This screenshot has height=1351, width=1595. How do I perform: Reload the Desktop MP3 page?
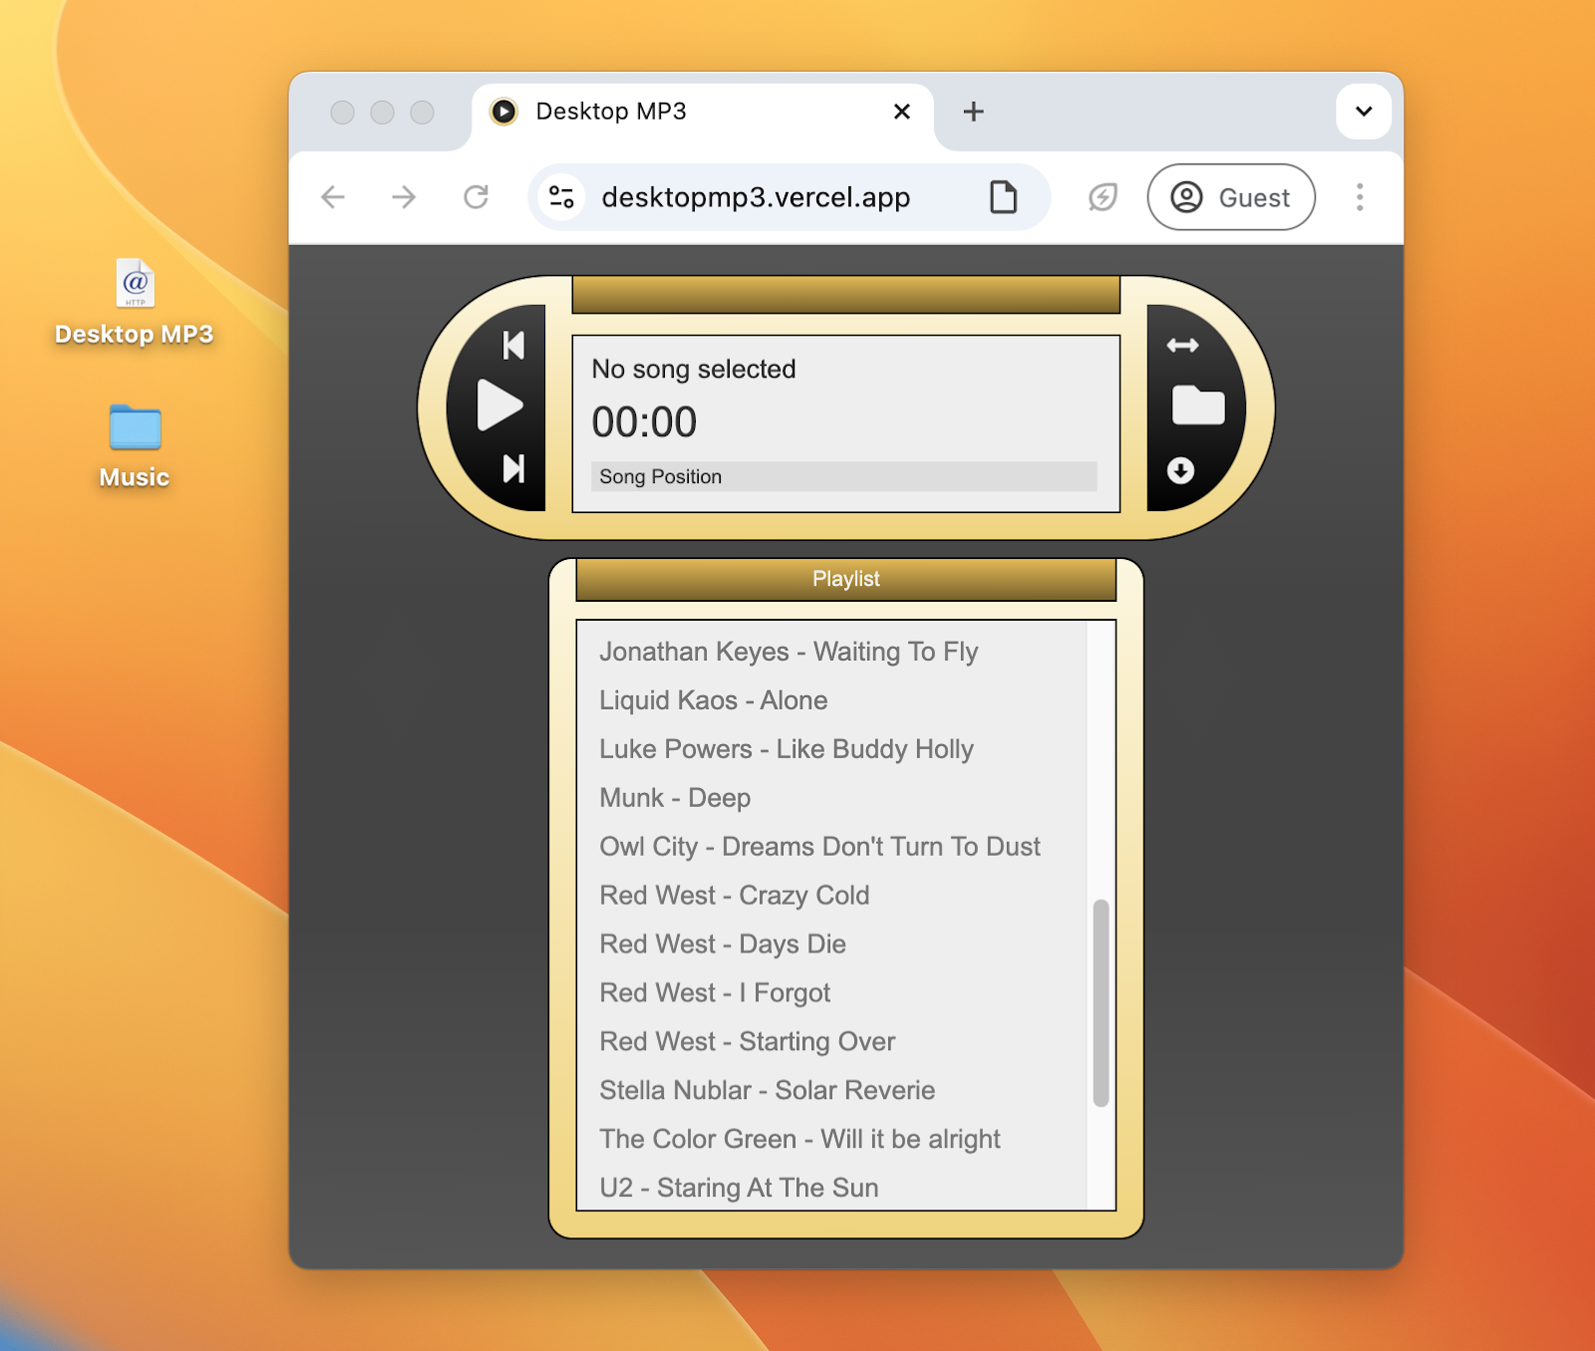476,197
